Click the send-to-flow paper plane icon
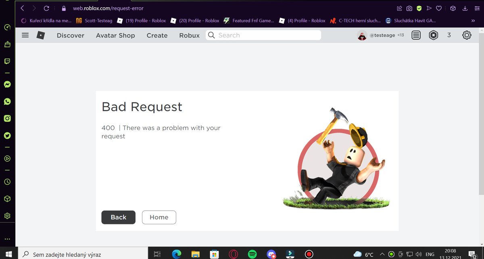This screenshot has height=259, width=484. 429,8
